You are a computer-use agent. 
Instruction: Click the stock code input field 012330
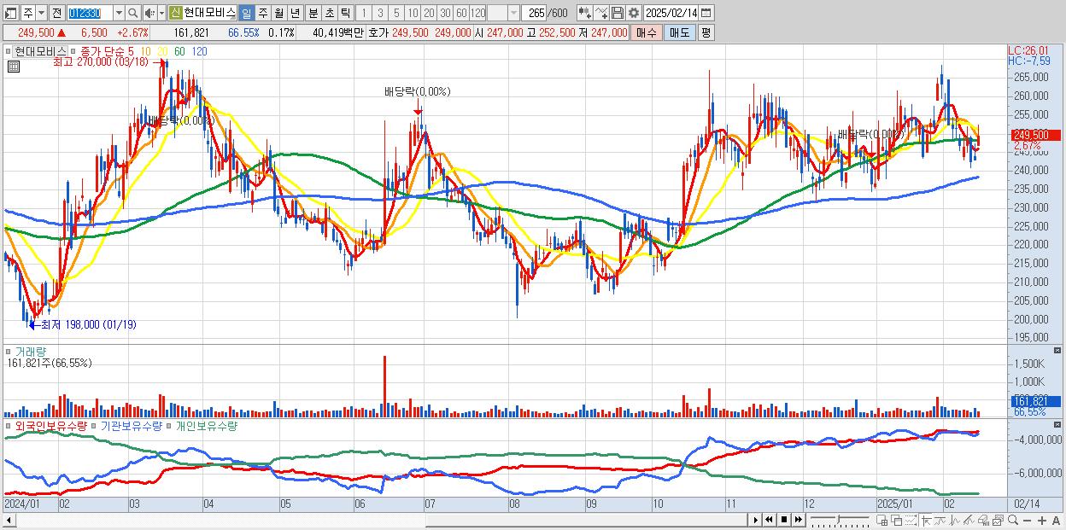click(90, 14)
